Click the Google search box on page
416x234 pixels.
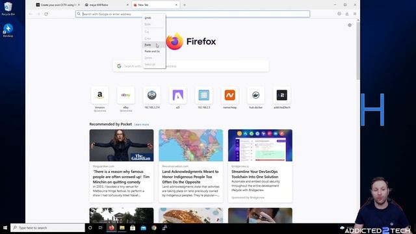tap(190, 66)
